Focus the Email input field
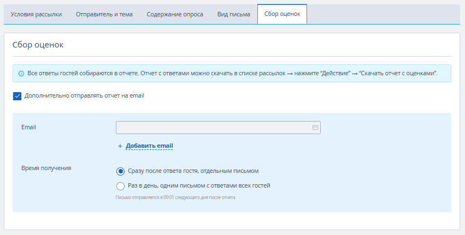Image resolution: width=465 pixels, height=235 pixels. click(x=213, y=128)
